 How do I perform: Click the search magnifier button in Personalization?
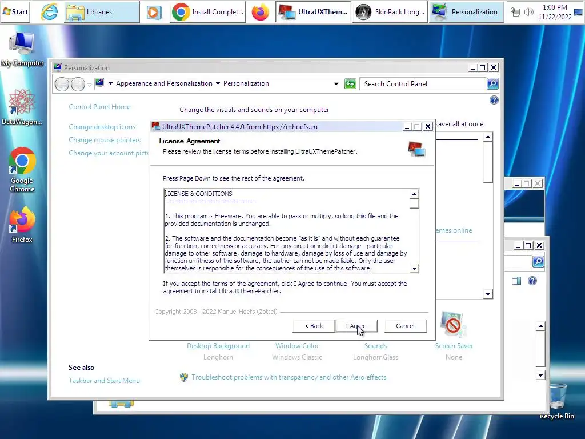tap(492, 84)
